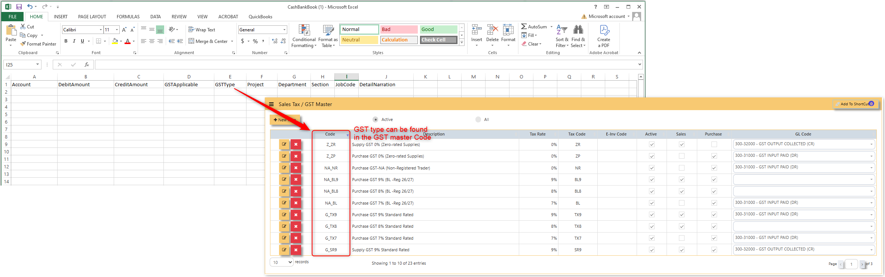Toggle Underline formatting
Screen dimensions: 885x277
point(82,41)
